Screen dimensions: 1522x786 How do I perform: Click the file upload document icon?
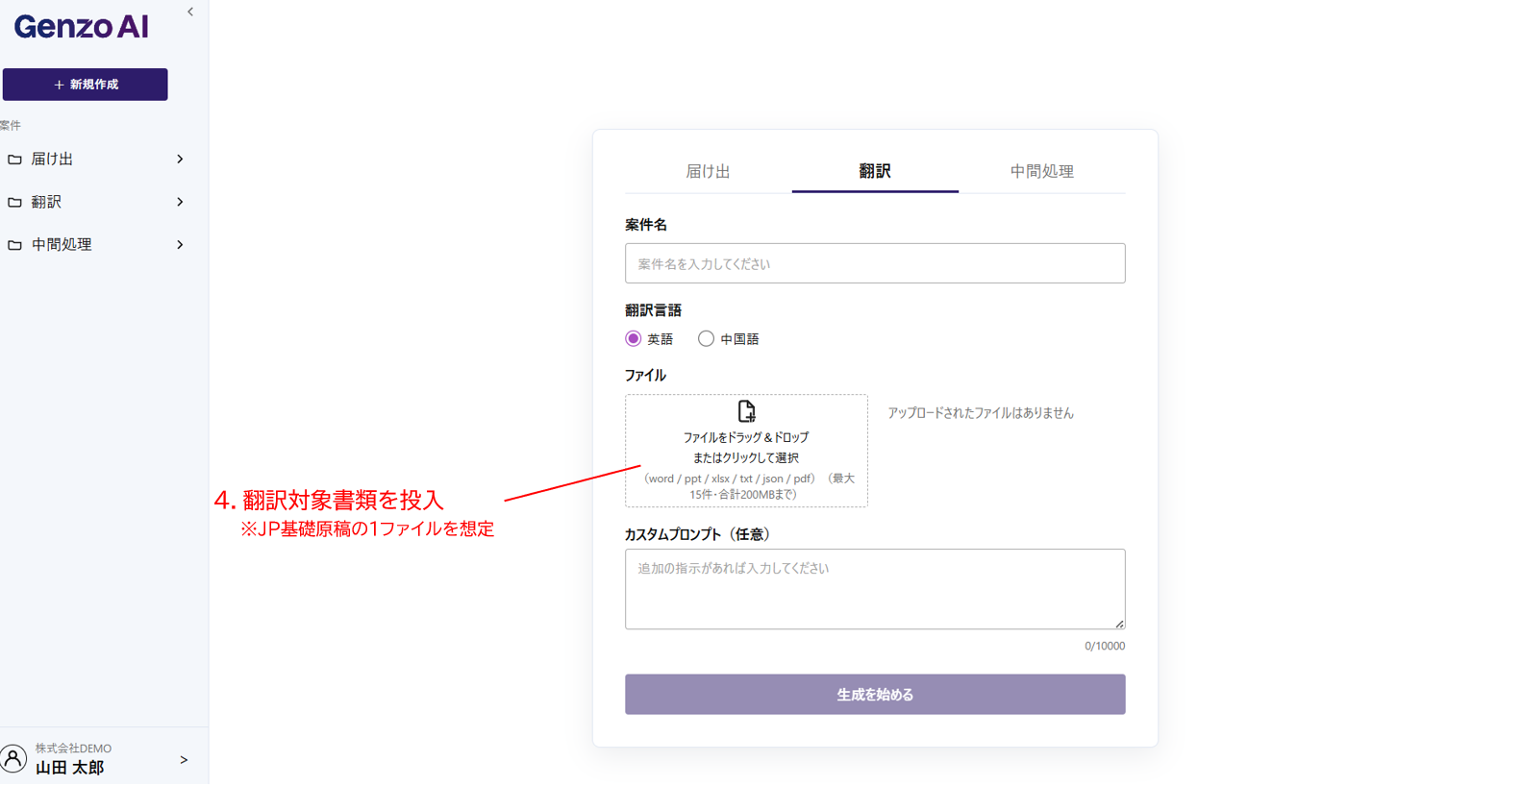(x=746, y=412)
